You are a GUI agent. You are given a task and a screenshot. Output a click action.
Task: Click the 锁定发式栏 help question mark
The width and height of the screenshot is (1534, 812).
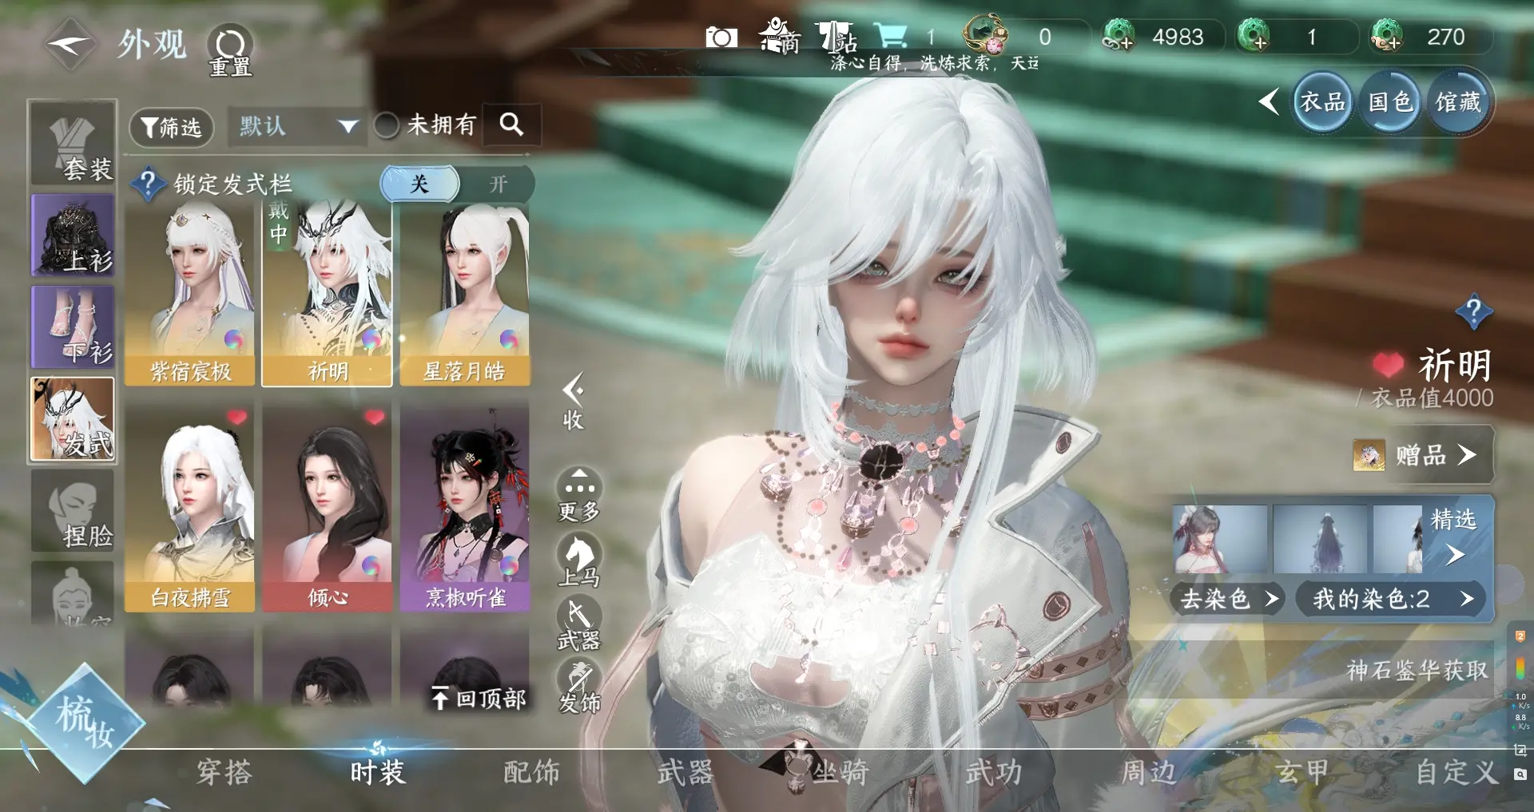click(148, 183)
